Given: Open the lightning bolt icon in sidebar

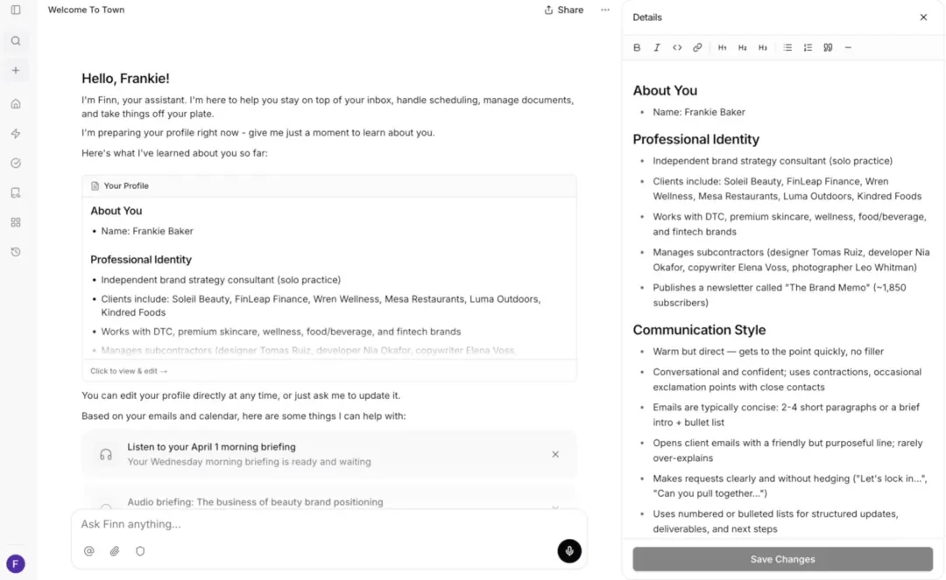Looking at the screenshot, I should (16, 133).
